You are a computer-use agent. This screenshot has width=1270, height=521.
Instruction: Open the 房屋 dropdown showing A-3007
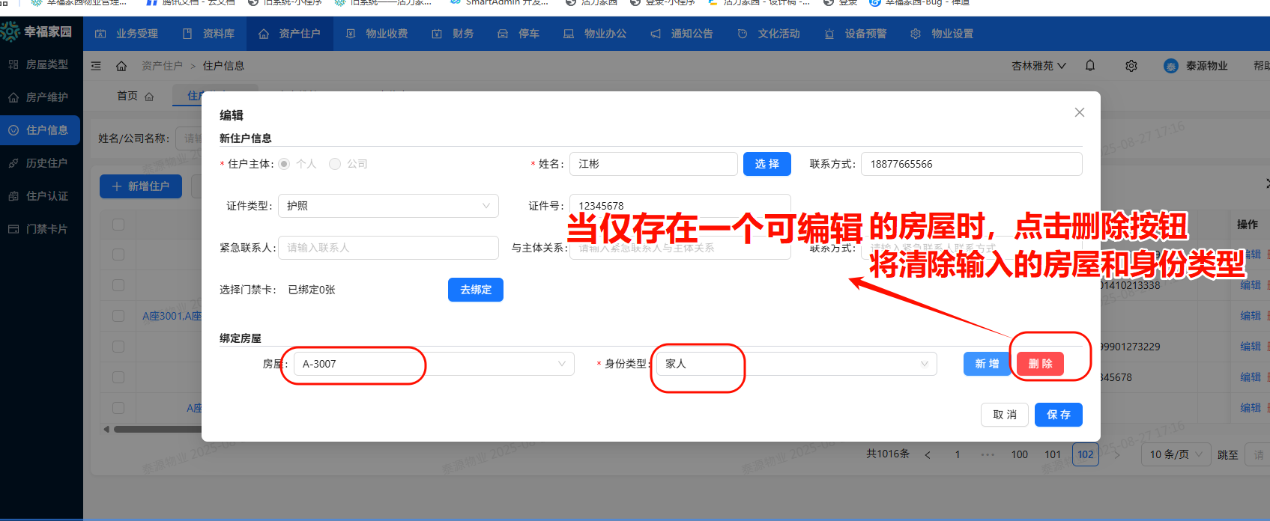pos(433,364)
